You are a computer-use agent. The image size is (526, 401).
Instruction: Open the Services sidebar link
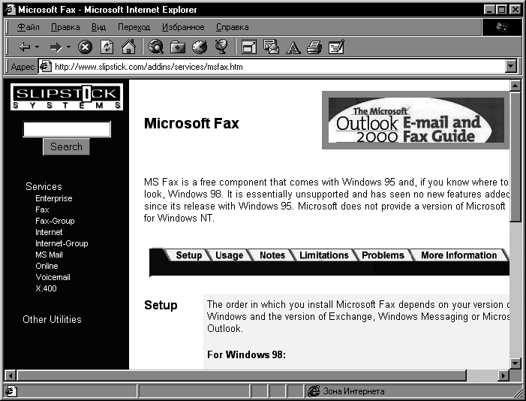[x=44, y=186]
